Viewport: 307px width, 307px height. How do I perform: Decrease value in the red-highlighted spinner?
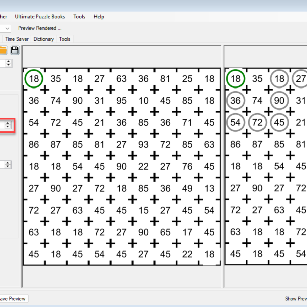[x=8, y=127]
